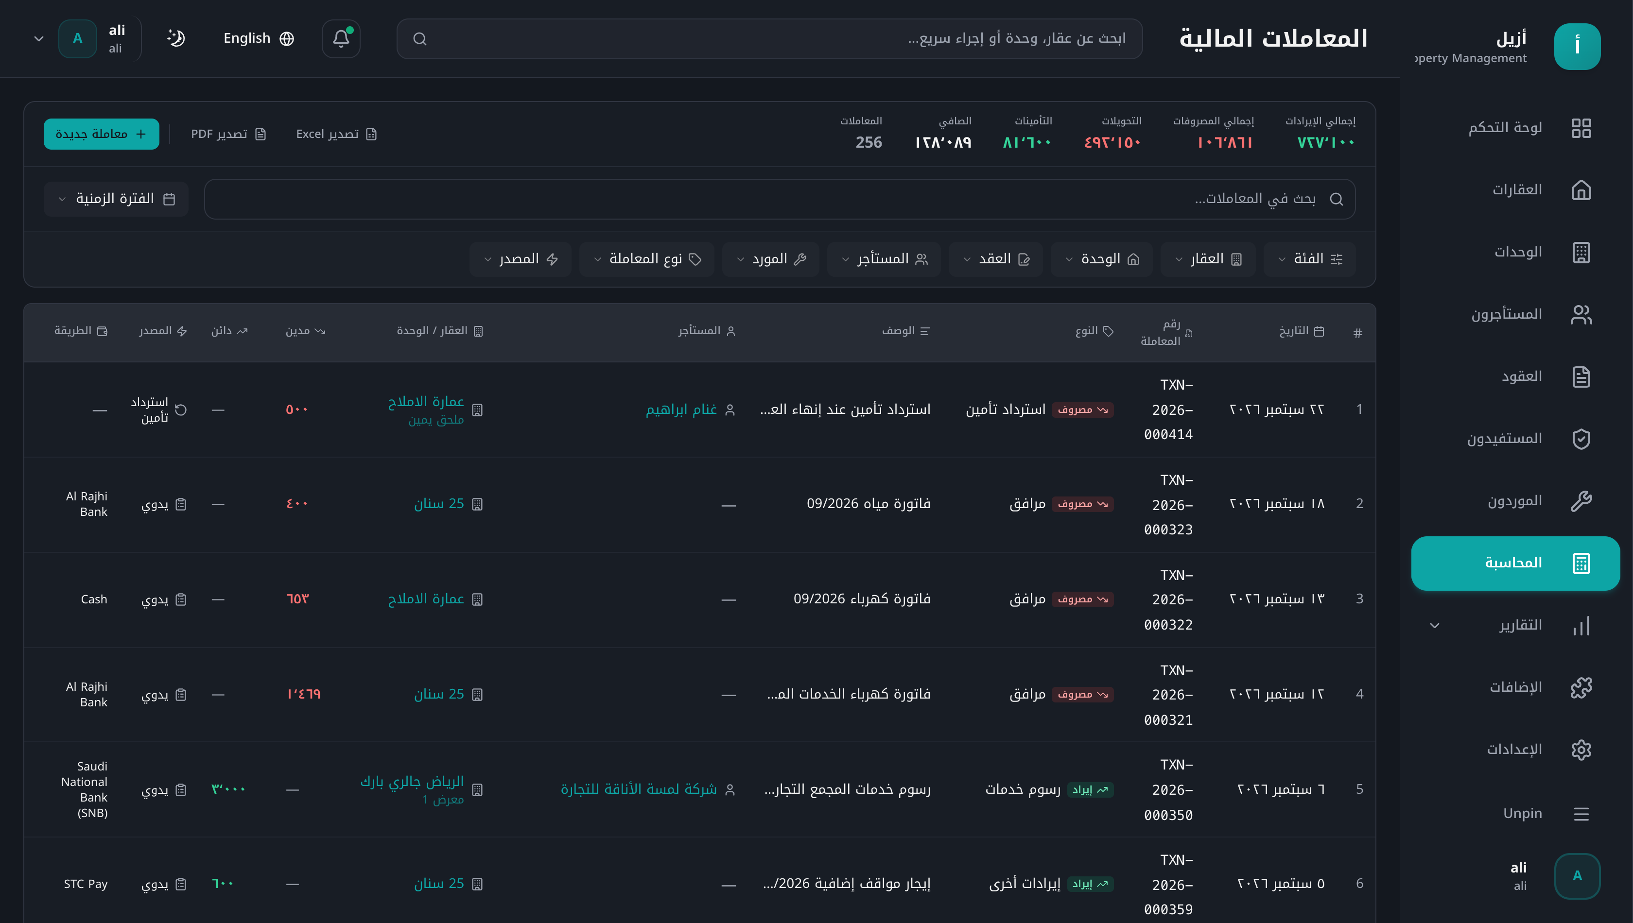Screen dimensions: 1633x923
Task: Open settings (الإعدادات) gear icon
Action: 1581,749
